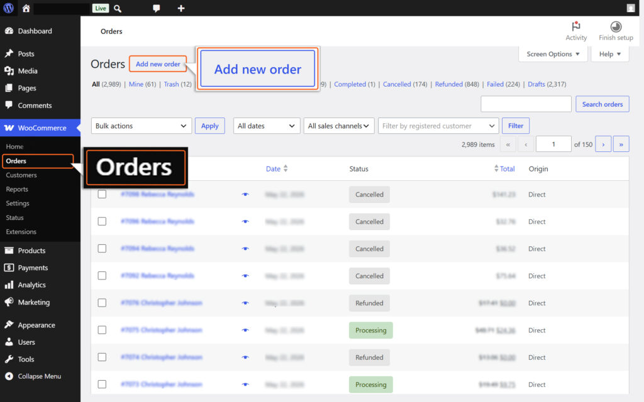Filter orders by Failed status

click(x=495, y=84)
